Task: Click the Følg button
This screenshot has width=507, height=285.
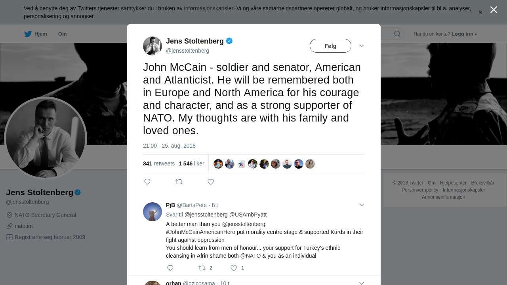Action: [x=330, y=46]
